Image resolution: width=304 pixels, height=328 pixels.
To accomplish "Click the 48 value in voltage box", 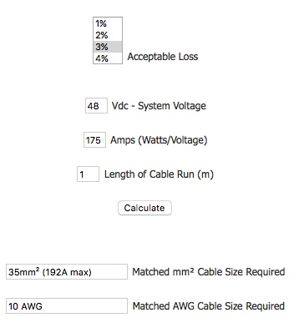I will pyautogui.click(x=93, y=106).
